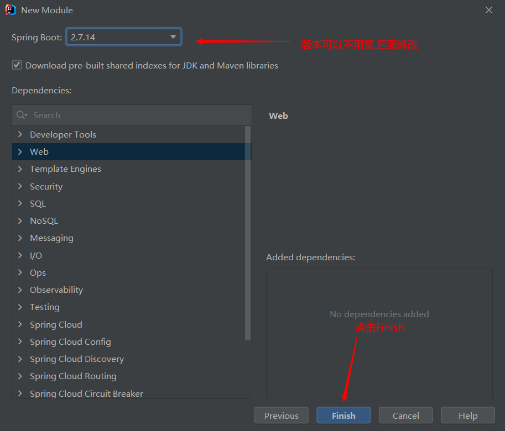Expand the Spring Cloud category

pos(20,324)
